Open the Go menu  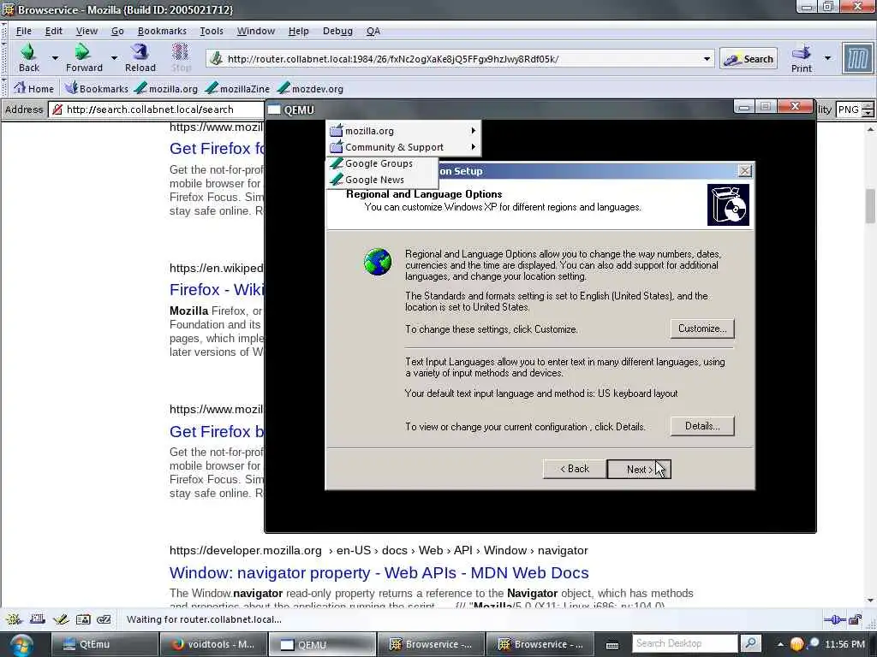(x=117, y=31)
